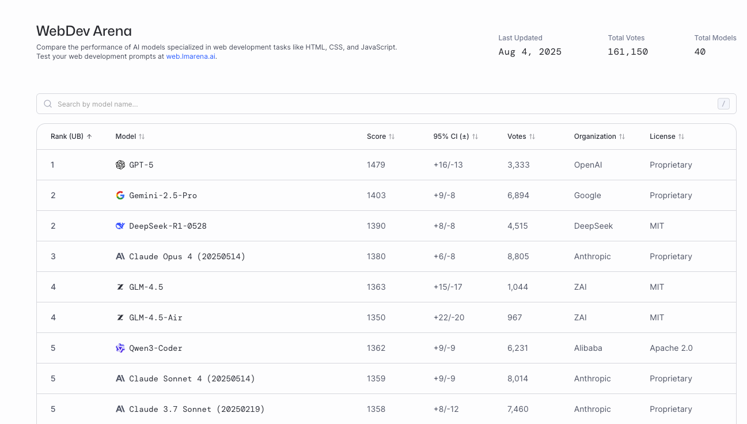
Task: Focus the search by model name field
Action: pos(386,104)
